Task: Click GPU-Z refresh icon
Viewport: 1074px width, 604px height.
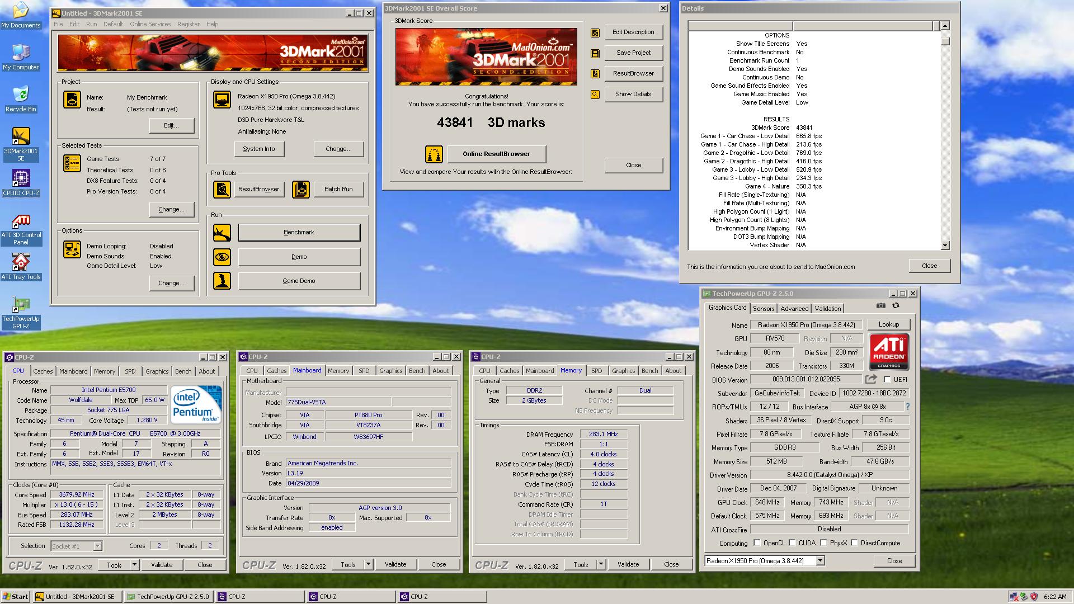Action: 896,306
